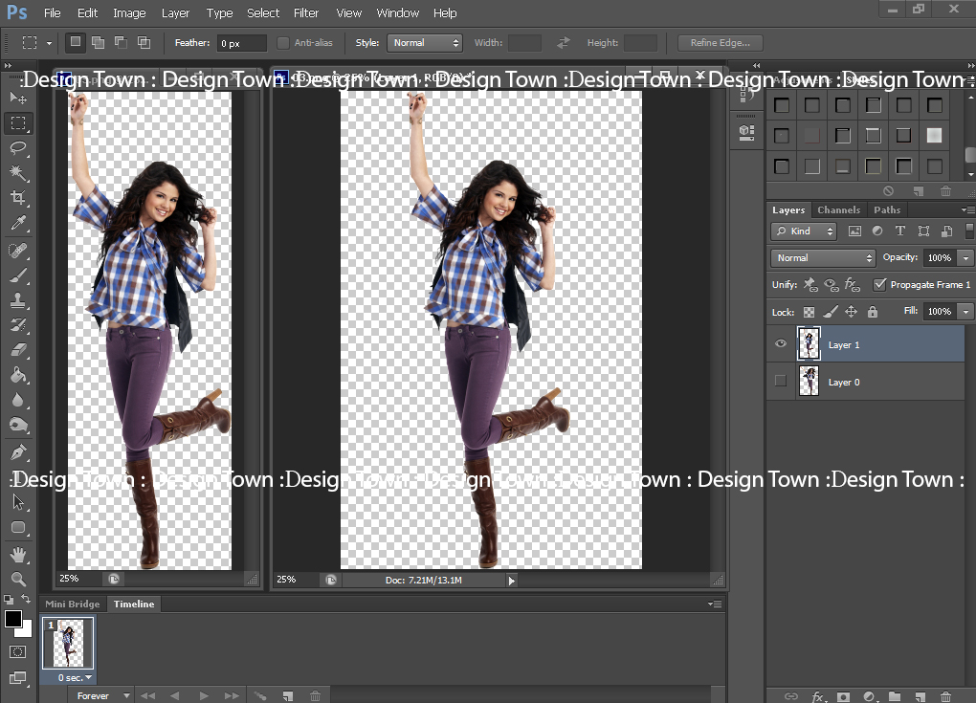Open the Style dropdown in options bar
Viewport: 976px width, 703px height.
[424, 43]
